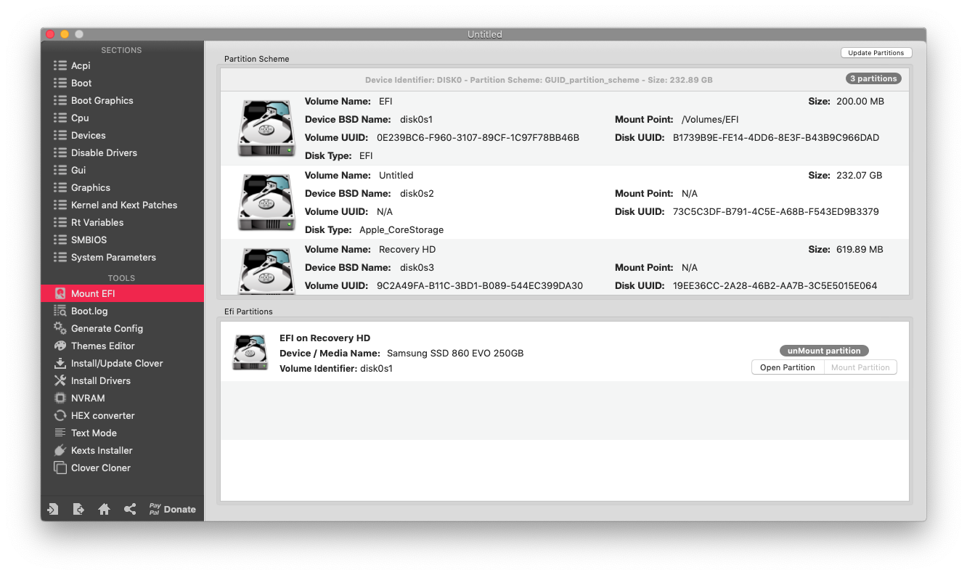Click the import configuration icon
The image size is (967, 575).
(x=53, y=509)
